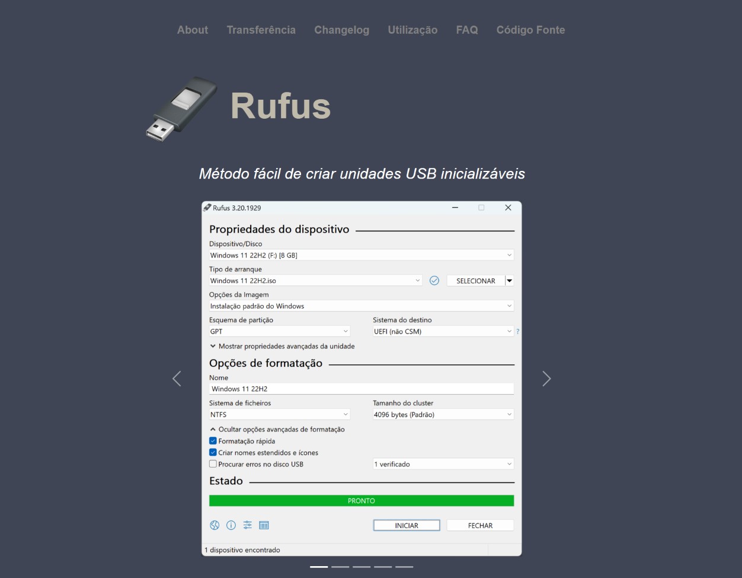Toggle Criar nomes estendidos e ícones checkbox
Screen dimensions: 742x578
pyautogui.click(x=213, y=452)
